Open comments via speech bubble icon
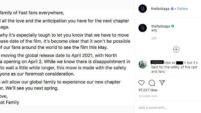This screenshot has width=201, height=113. [x=152, y=83]
